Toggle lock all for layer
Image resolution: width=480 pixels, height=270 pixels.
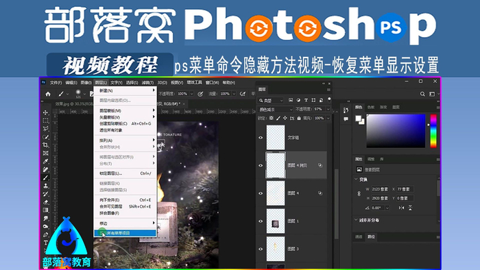click(x=299, y=118)
